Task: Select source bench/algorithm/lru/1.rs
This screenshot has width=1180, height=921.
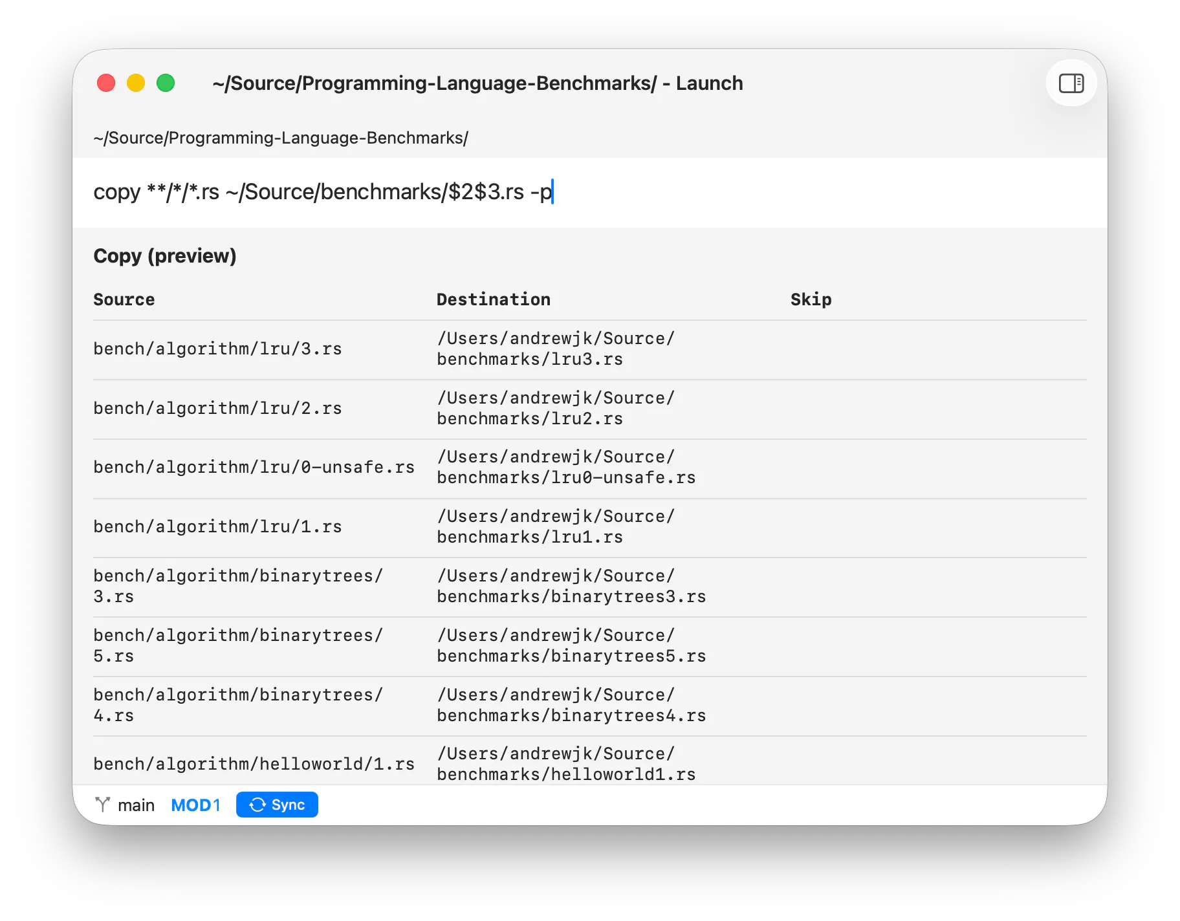Action: point(217,527)
